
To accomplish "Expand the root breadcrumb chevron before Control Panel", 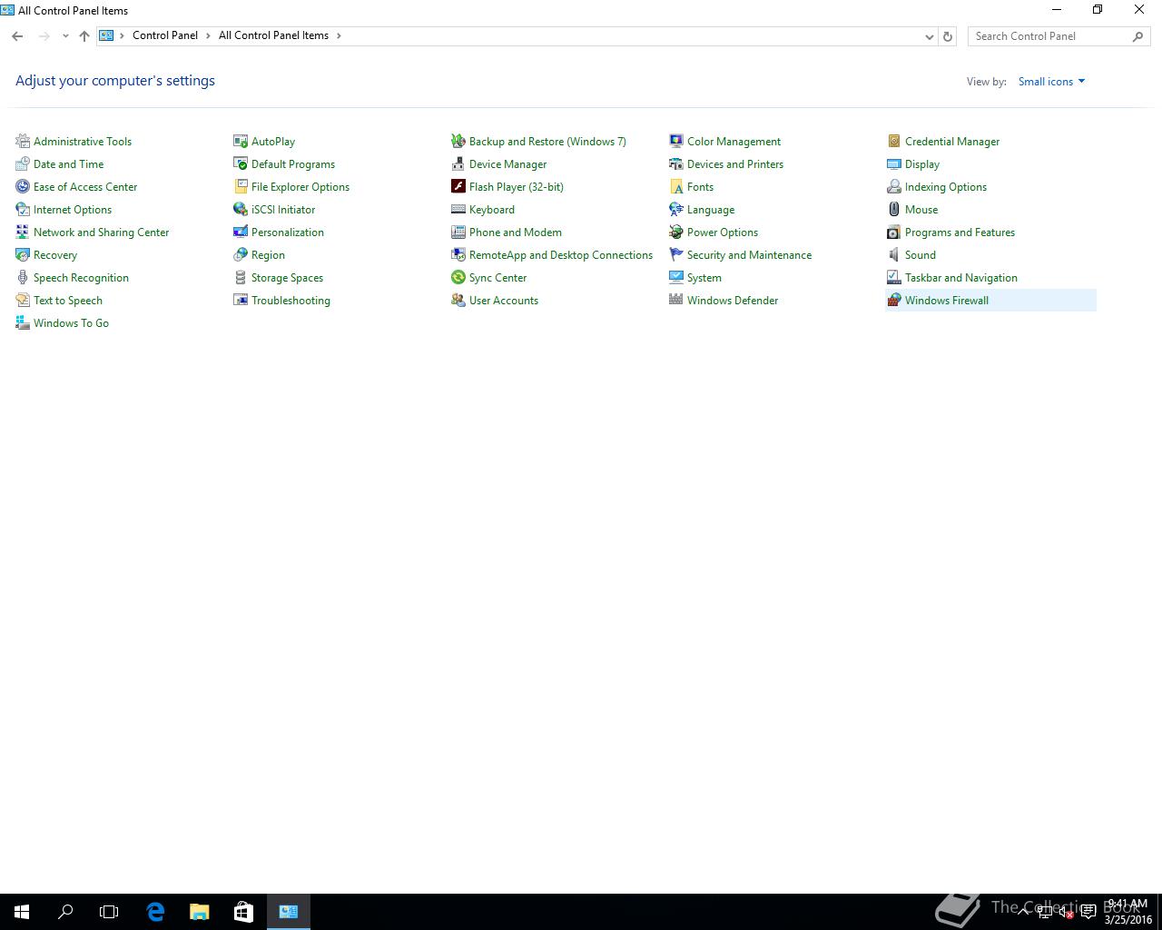I will coord(122,35).
